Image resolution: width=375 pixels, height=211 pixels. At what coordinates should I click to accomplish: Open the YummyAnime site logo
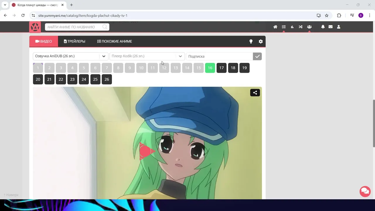[35, 27]
